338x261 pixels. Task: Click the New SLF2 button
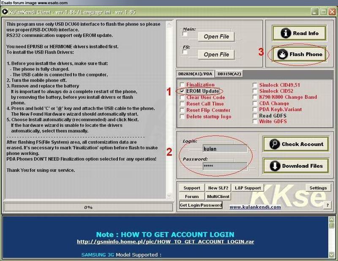point(218,188)
